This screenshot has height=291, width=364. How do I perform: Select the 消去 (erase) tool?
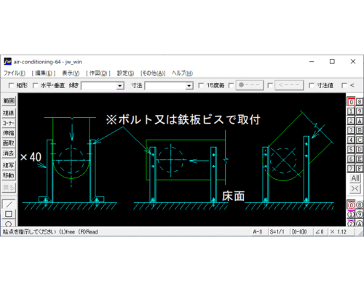point(9,154)
